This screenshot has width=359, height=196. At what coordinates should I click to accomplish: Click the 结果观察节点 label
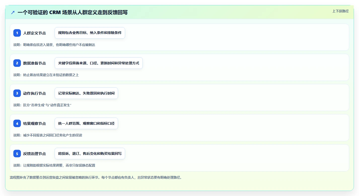coord(34,123)
